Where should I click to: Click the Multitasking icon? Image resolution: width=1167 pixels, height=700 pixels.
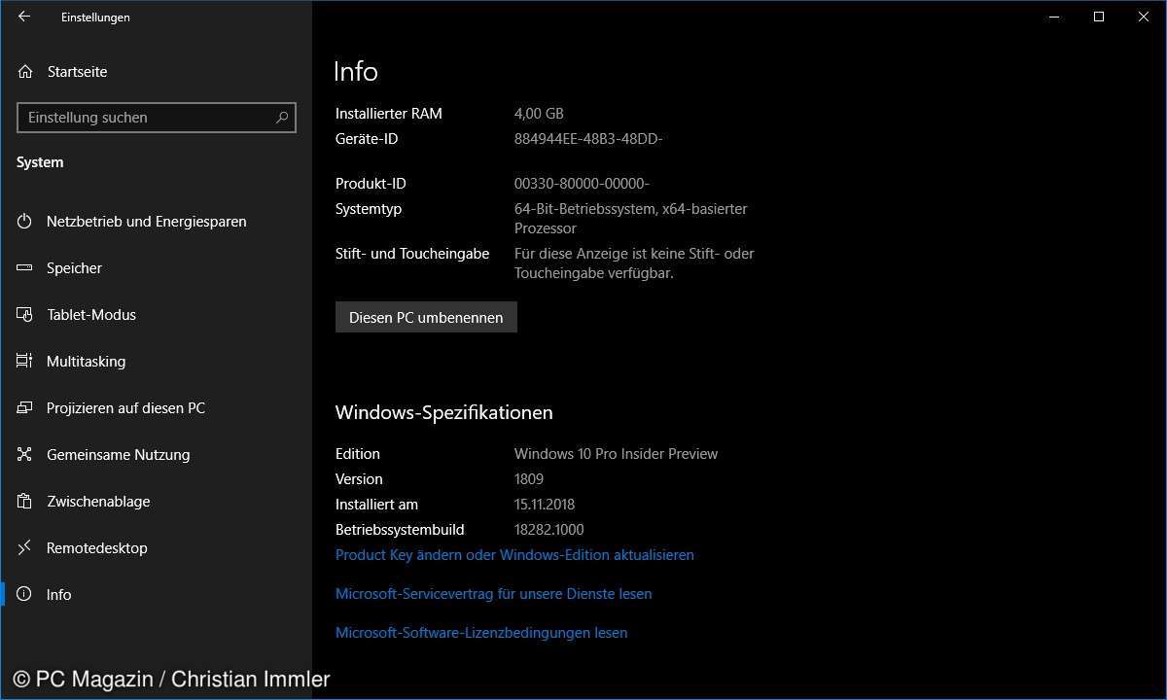[x=25, y=362]
